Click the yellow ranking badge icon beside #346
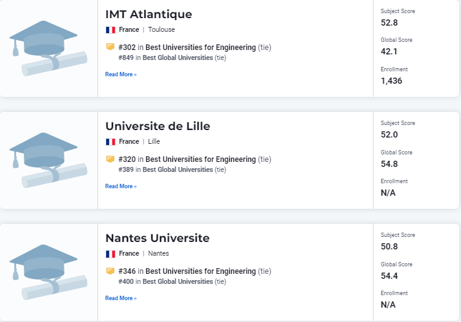The height and width of the screenshot is (322, 461). pos(110,271)
